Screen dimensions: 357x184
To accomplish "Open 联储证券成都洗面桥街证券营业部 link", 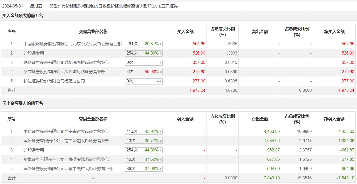I will 66,63.
